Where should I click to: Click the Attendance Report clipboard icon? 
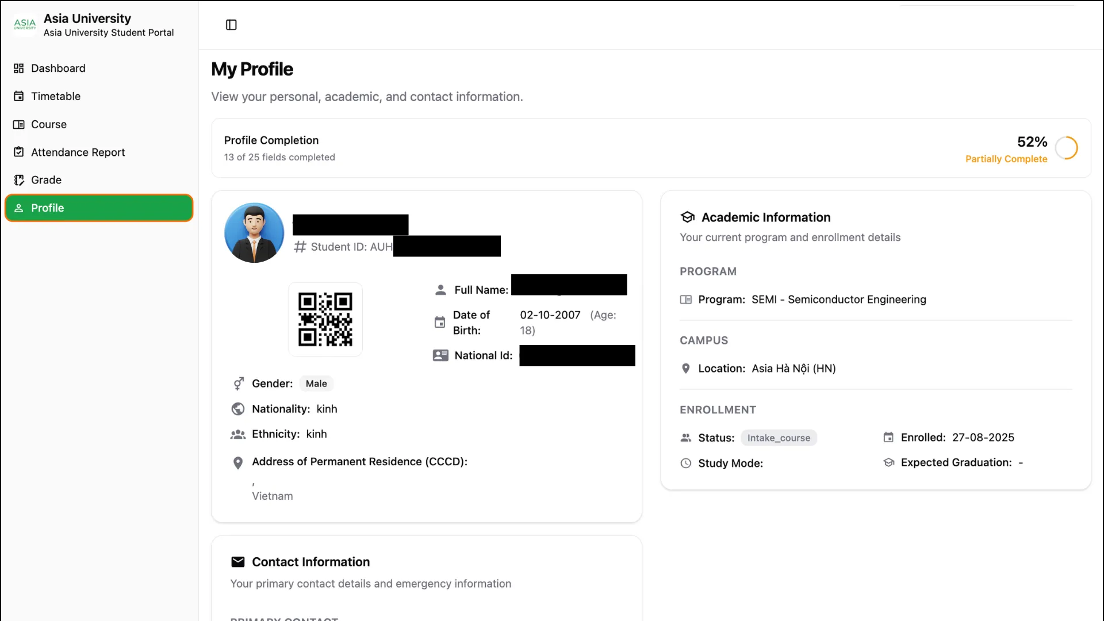tap(19, 152)
